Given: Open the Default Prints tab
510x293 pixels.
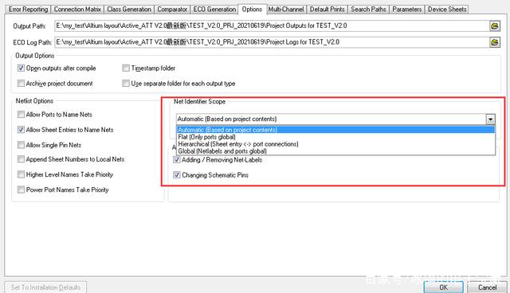Looking at the screenshot, I should (x=327, y=10).
